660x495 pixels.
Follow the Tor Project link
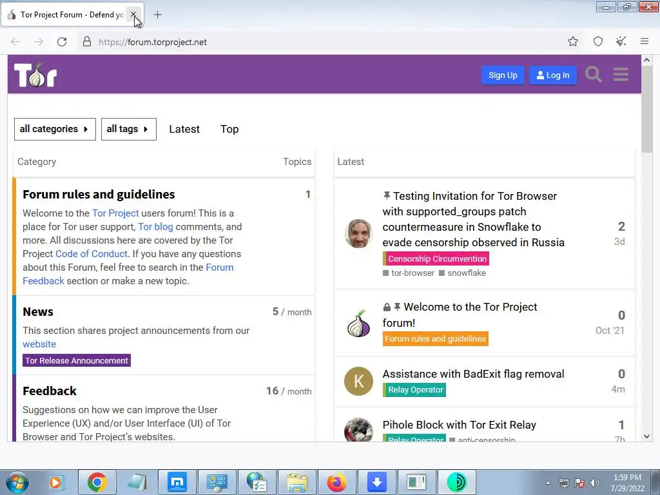click(x=115, y=213)
